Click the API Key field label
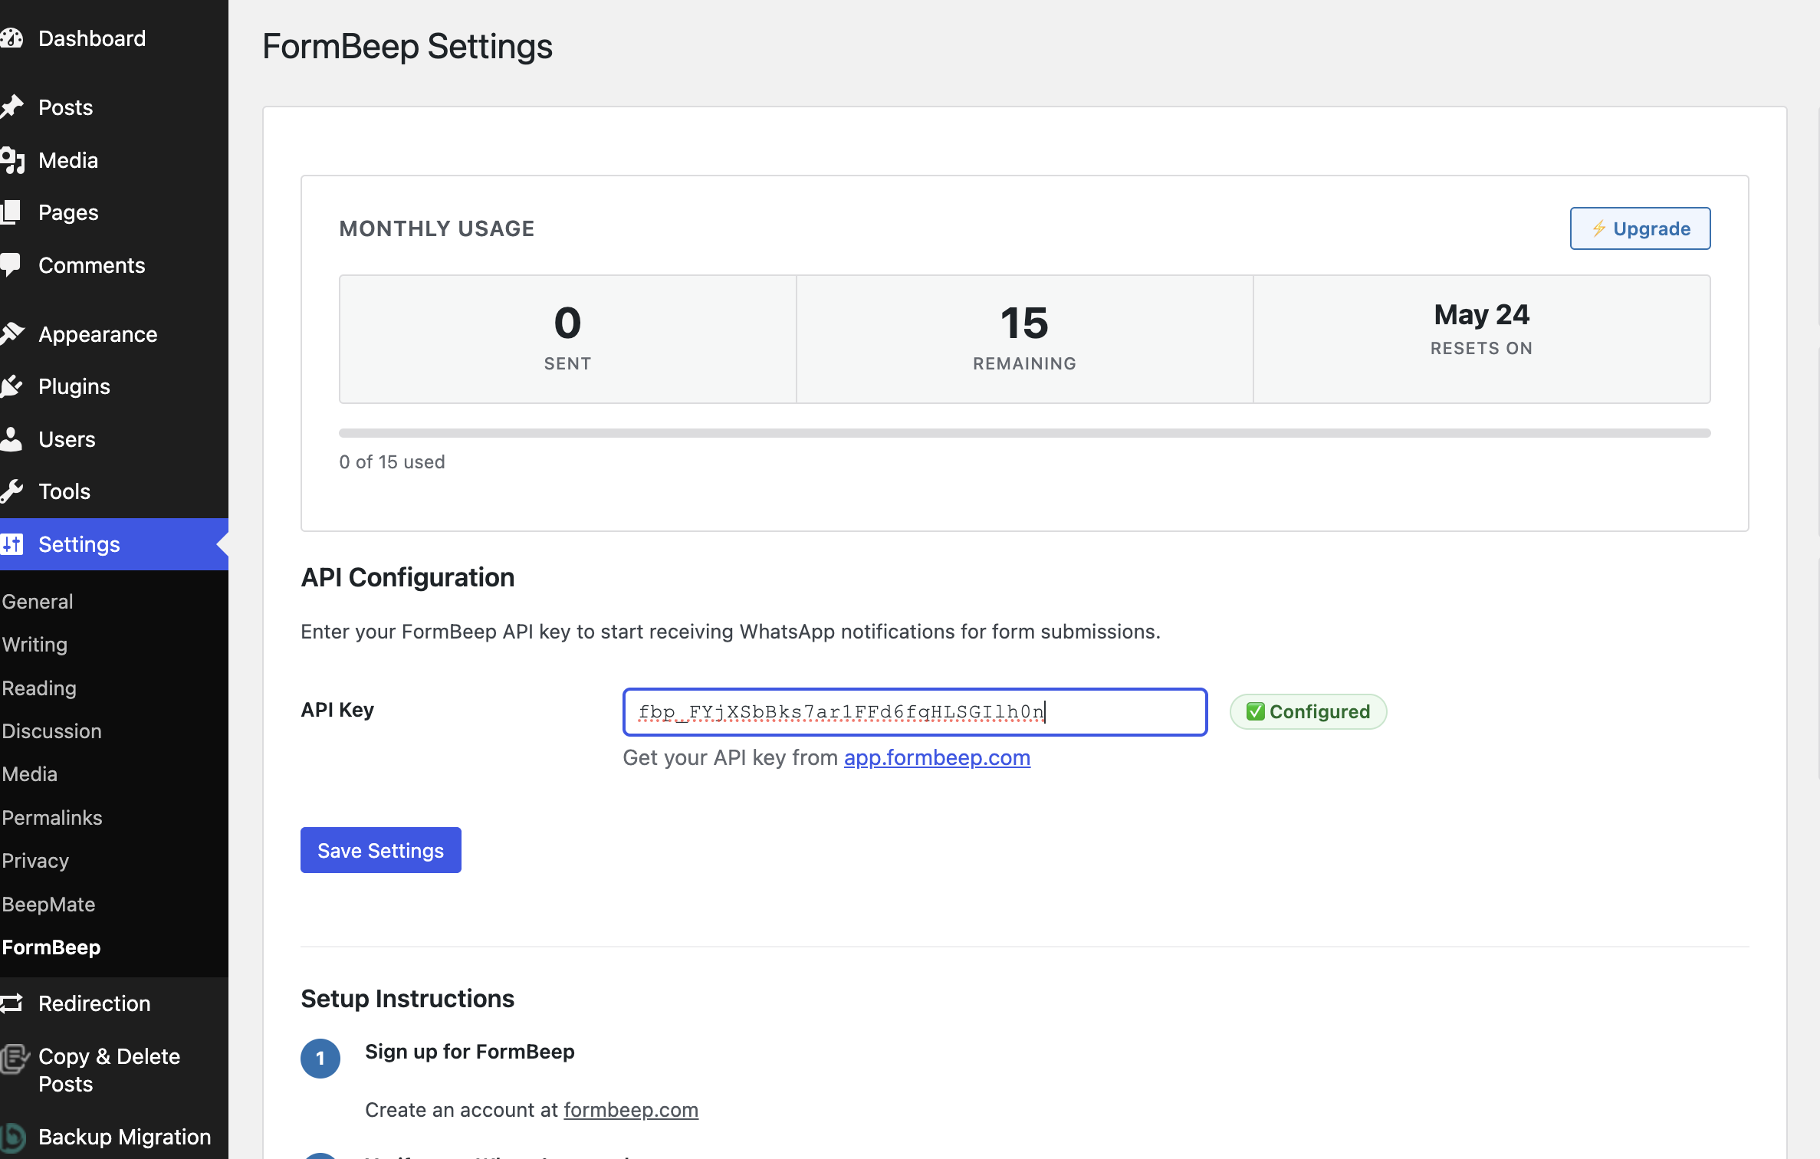This screenshot has height=1159, width=1820. pyautogui.click(x=337, y=710)
